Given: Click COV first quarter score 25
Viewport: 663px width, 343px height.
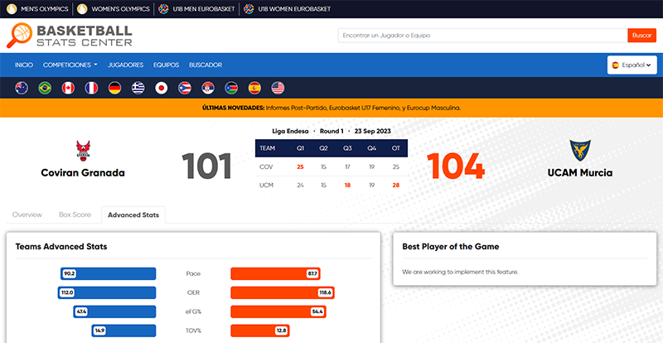Looking at the screenshot, I should coord(300,167).
